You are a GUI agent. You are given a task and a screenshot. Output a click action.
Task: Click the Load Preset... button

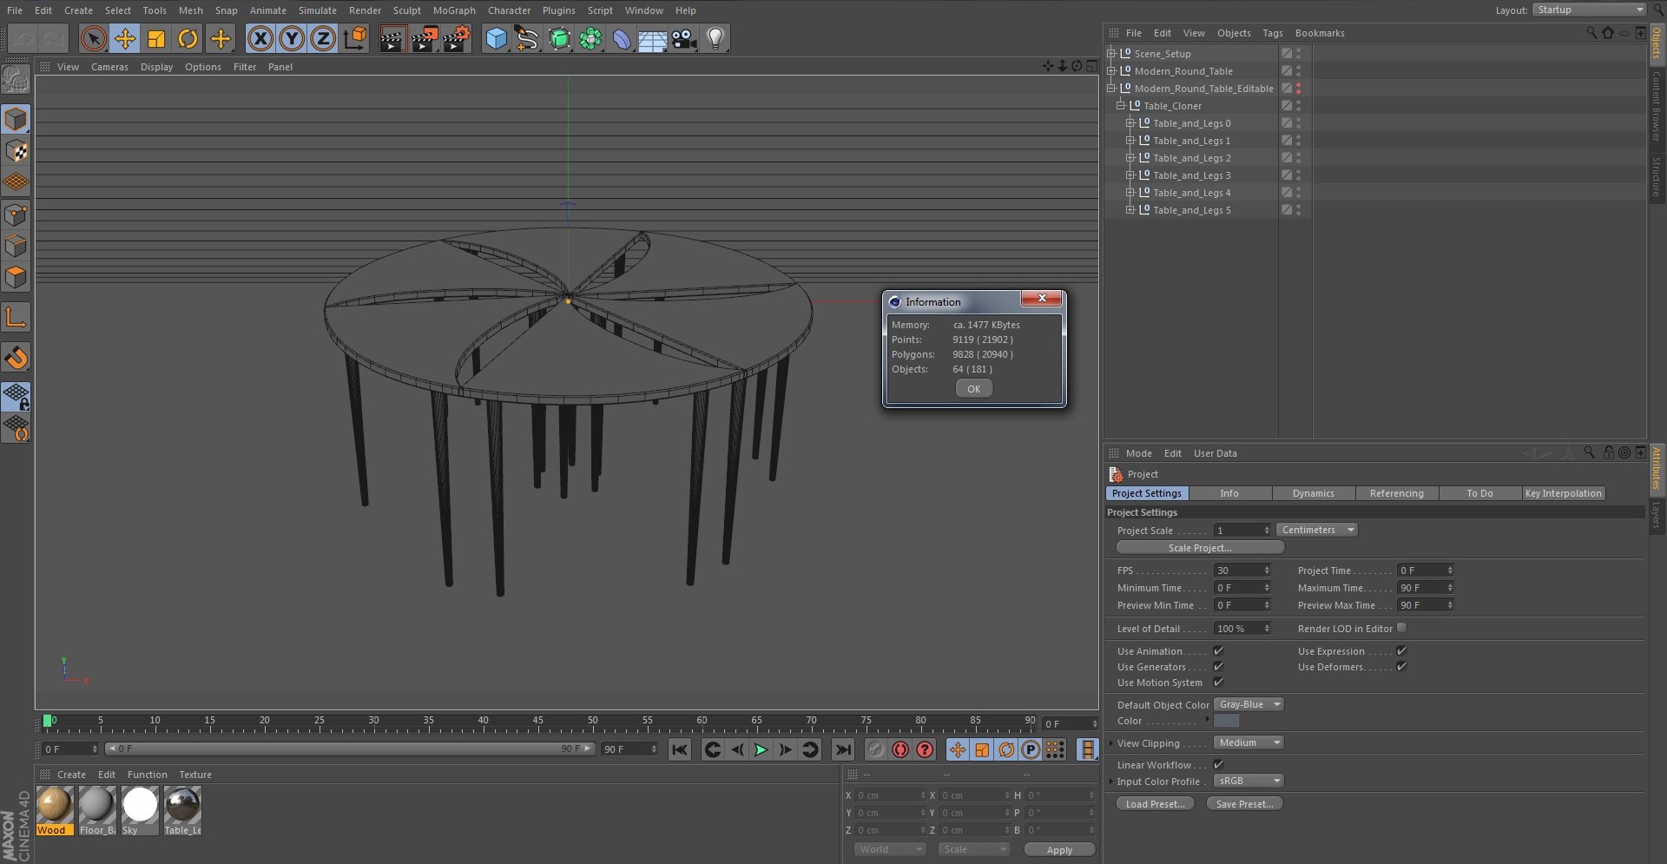click(x=1155, y=804)
